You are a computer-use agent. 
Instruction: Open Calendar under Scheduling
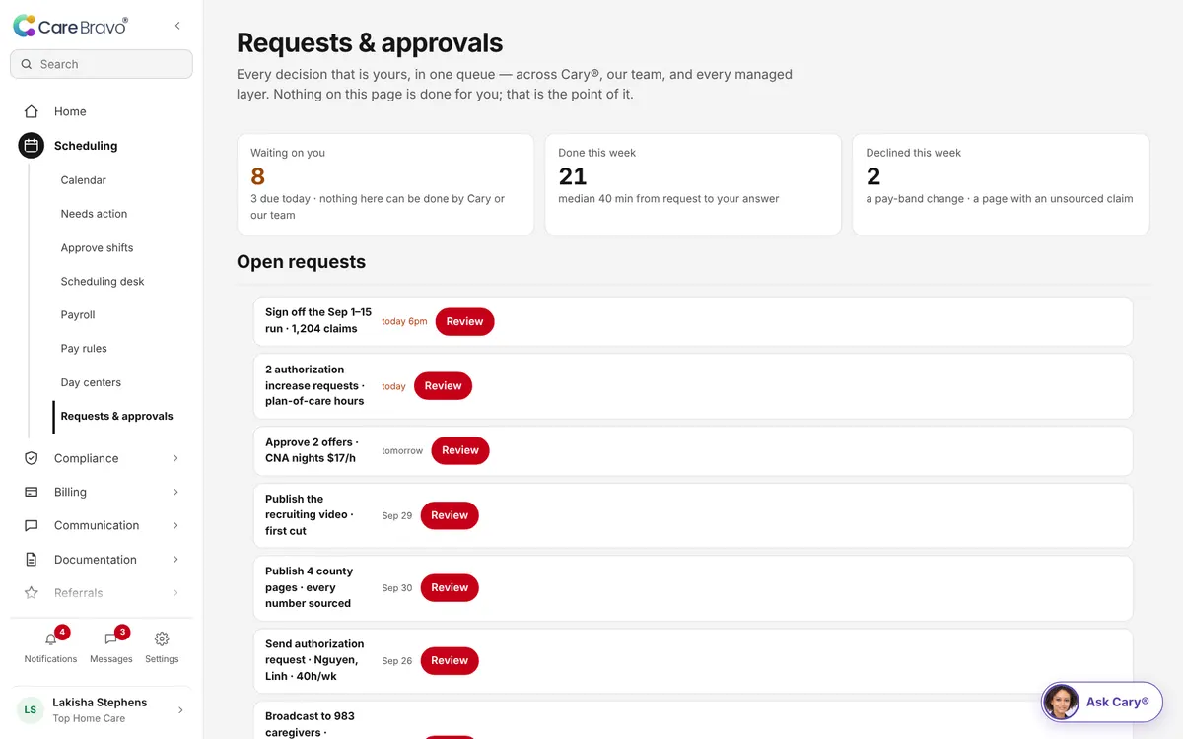click(83, 180)
